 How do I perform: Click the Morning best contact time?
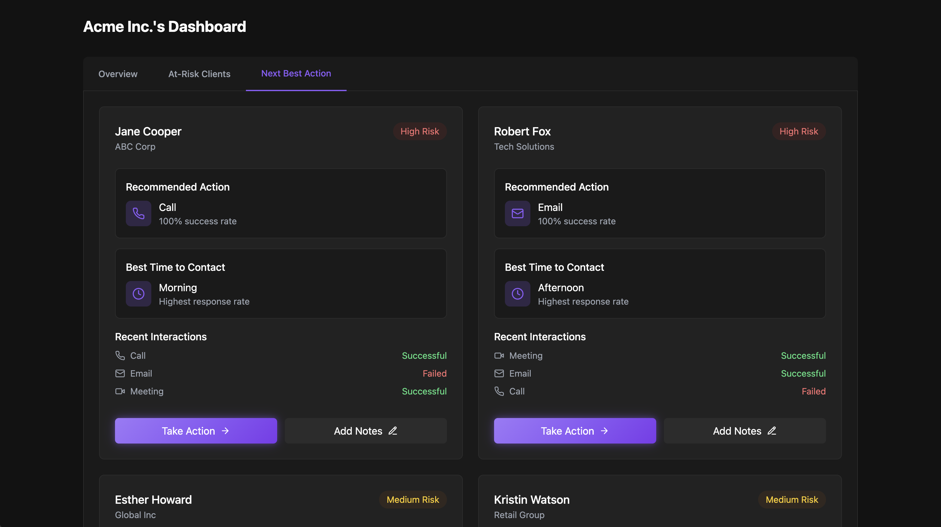(178, 288)
